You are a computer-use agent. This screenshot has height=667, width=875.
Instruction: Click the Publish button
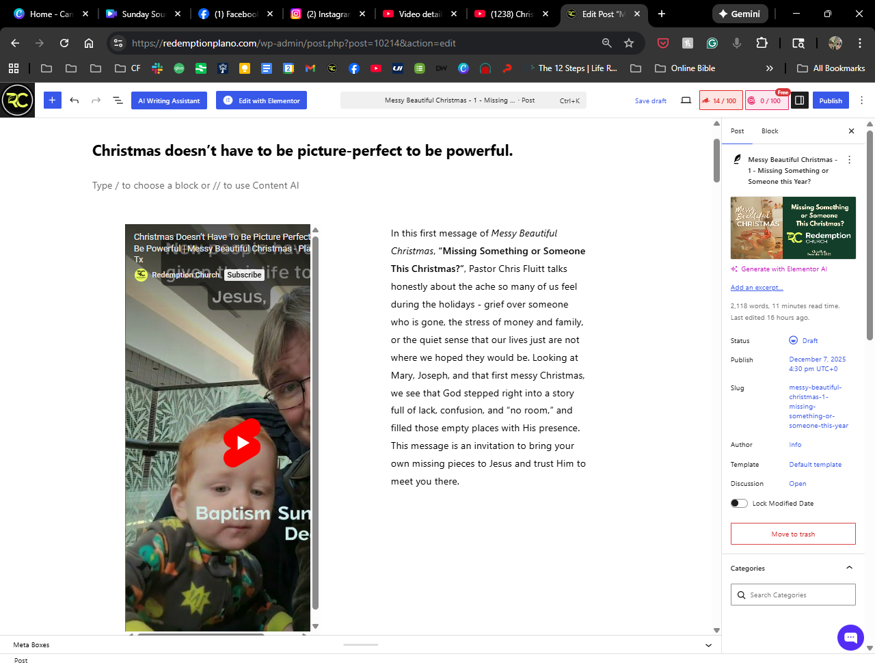coord(831,100)
